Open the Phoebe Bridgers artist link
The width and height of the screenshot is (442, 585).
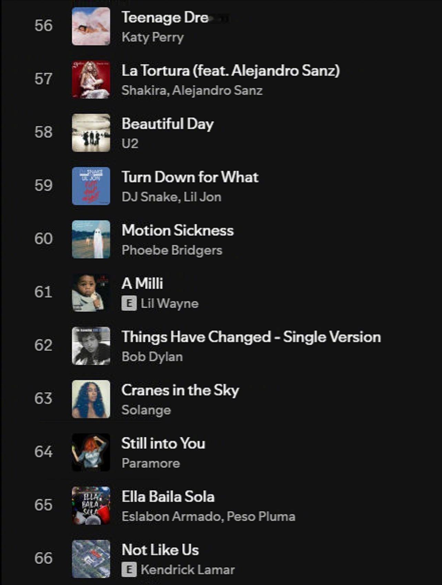point(172,250)
